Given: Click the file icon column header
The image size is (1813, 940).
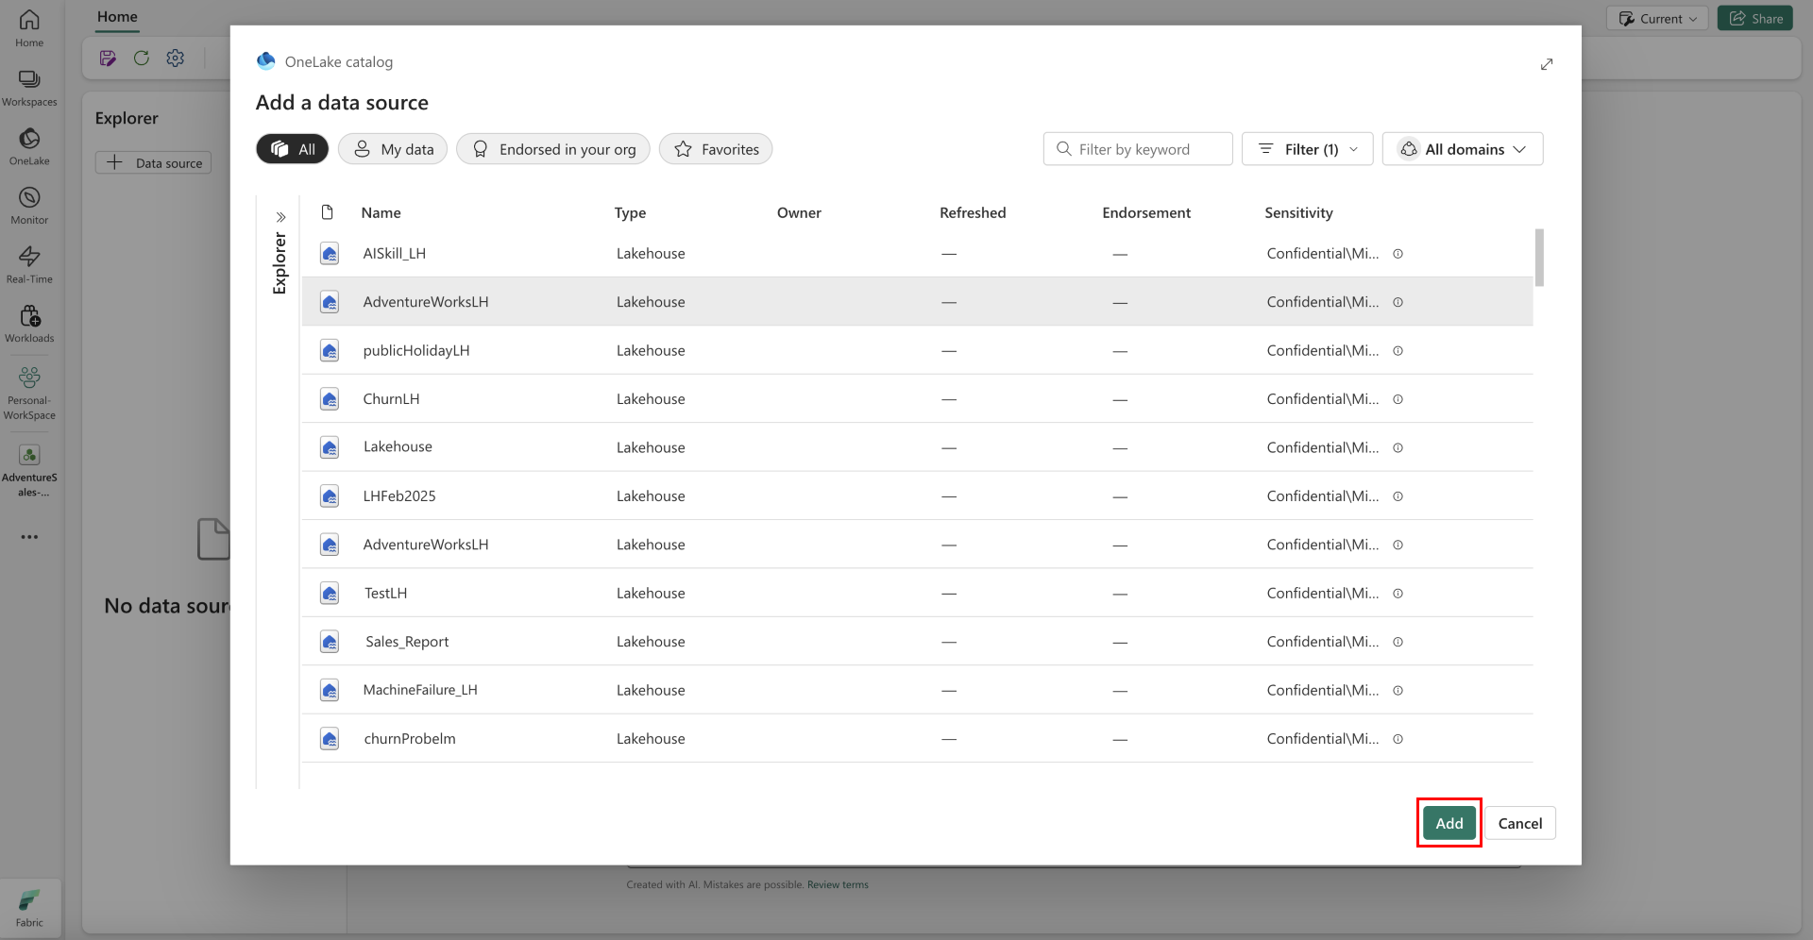Looking at the screenshot, I should (x=328, y=212).
